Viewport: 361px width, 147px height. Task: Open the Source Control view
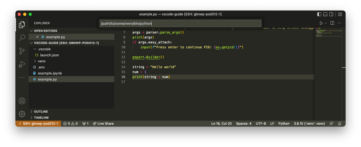point(22,51)
